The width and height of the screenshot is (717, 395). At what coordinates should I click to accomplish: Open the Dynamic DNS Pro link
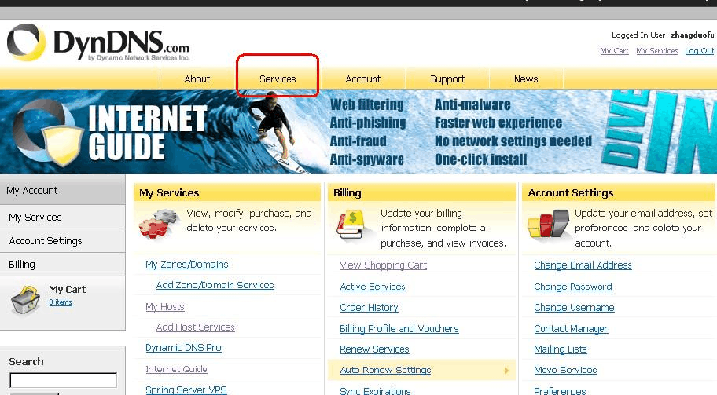pyautogui.click(x=183, y=348)
